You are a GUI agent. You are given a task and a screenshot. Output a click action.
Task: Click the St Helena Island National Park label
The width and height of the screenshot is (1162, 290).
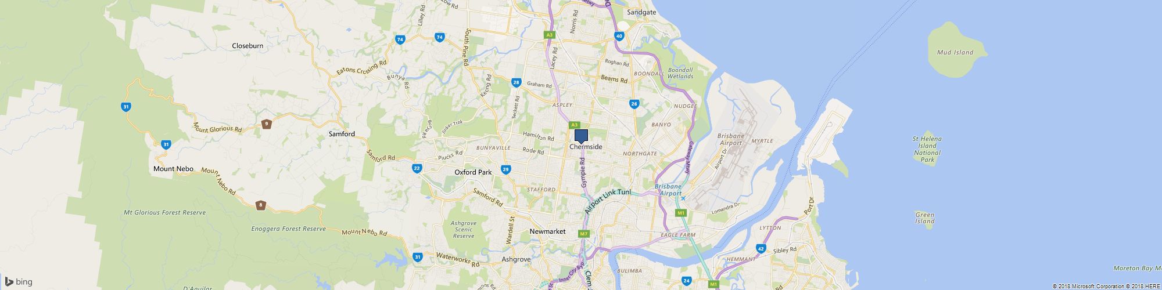(x=927, y=149)
